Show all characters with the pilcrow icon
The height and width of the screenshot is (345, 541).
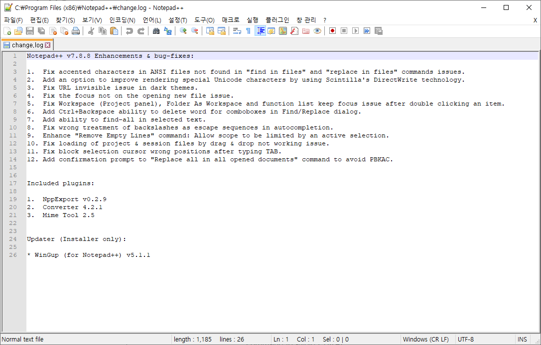pos(249,31)
